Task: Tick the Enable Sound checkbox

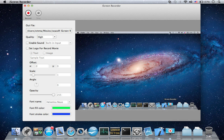Action: [27, 43]
